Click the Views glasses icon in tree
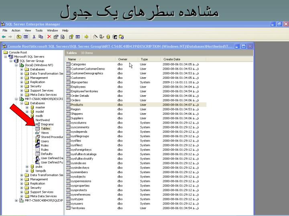The height and width of the screenshot is (216, 289). [37, 133]
